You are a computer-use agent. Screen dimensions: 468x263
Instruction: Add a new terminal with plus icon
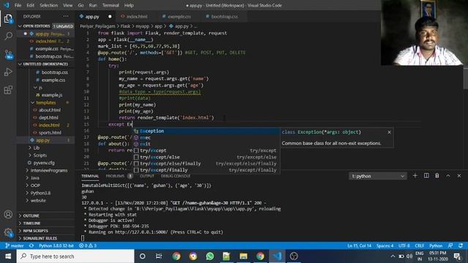point(415,176)
